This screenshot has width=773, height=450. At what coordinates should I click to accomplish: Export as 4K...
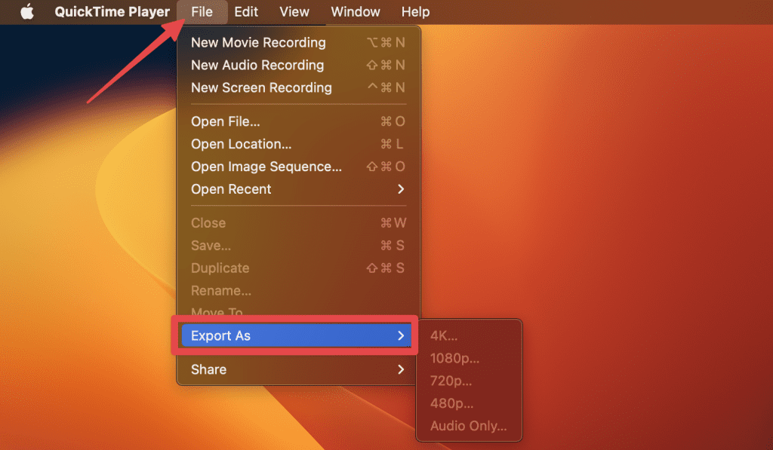coord(469,335)
